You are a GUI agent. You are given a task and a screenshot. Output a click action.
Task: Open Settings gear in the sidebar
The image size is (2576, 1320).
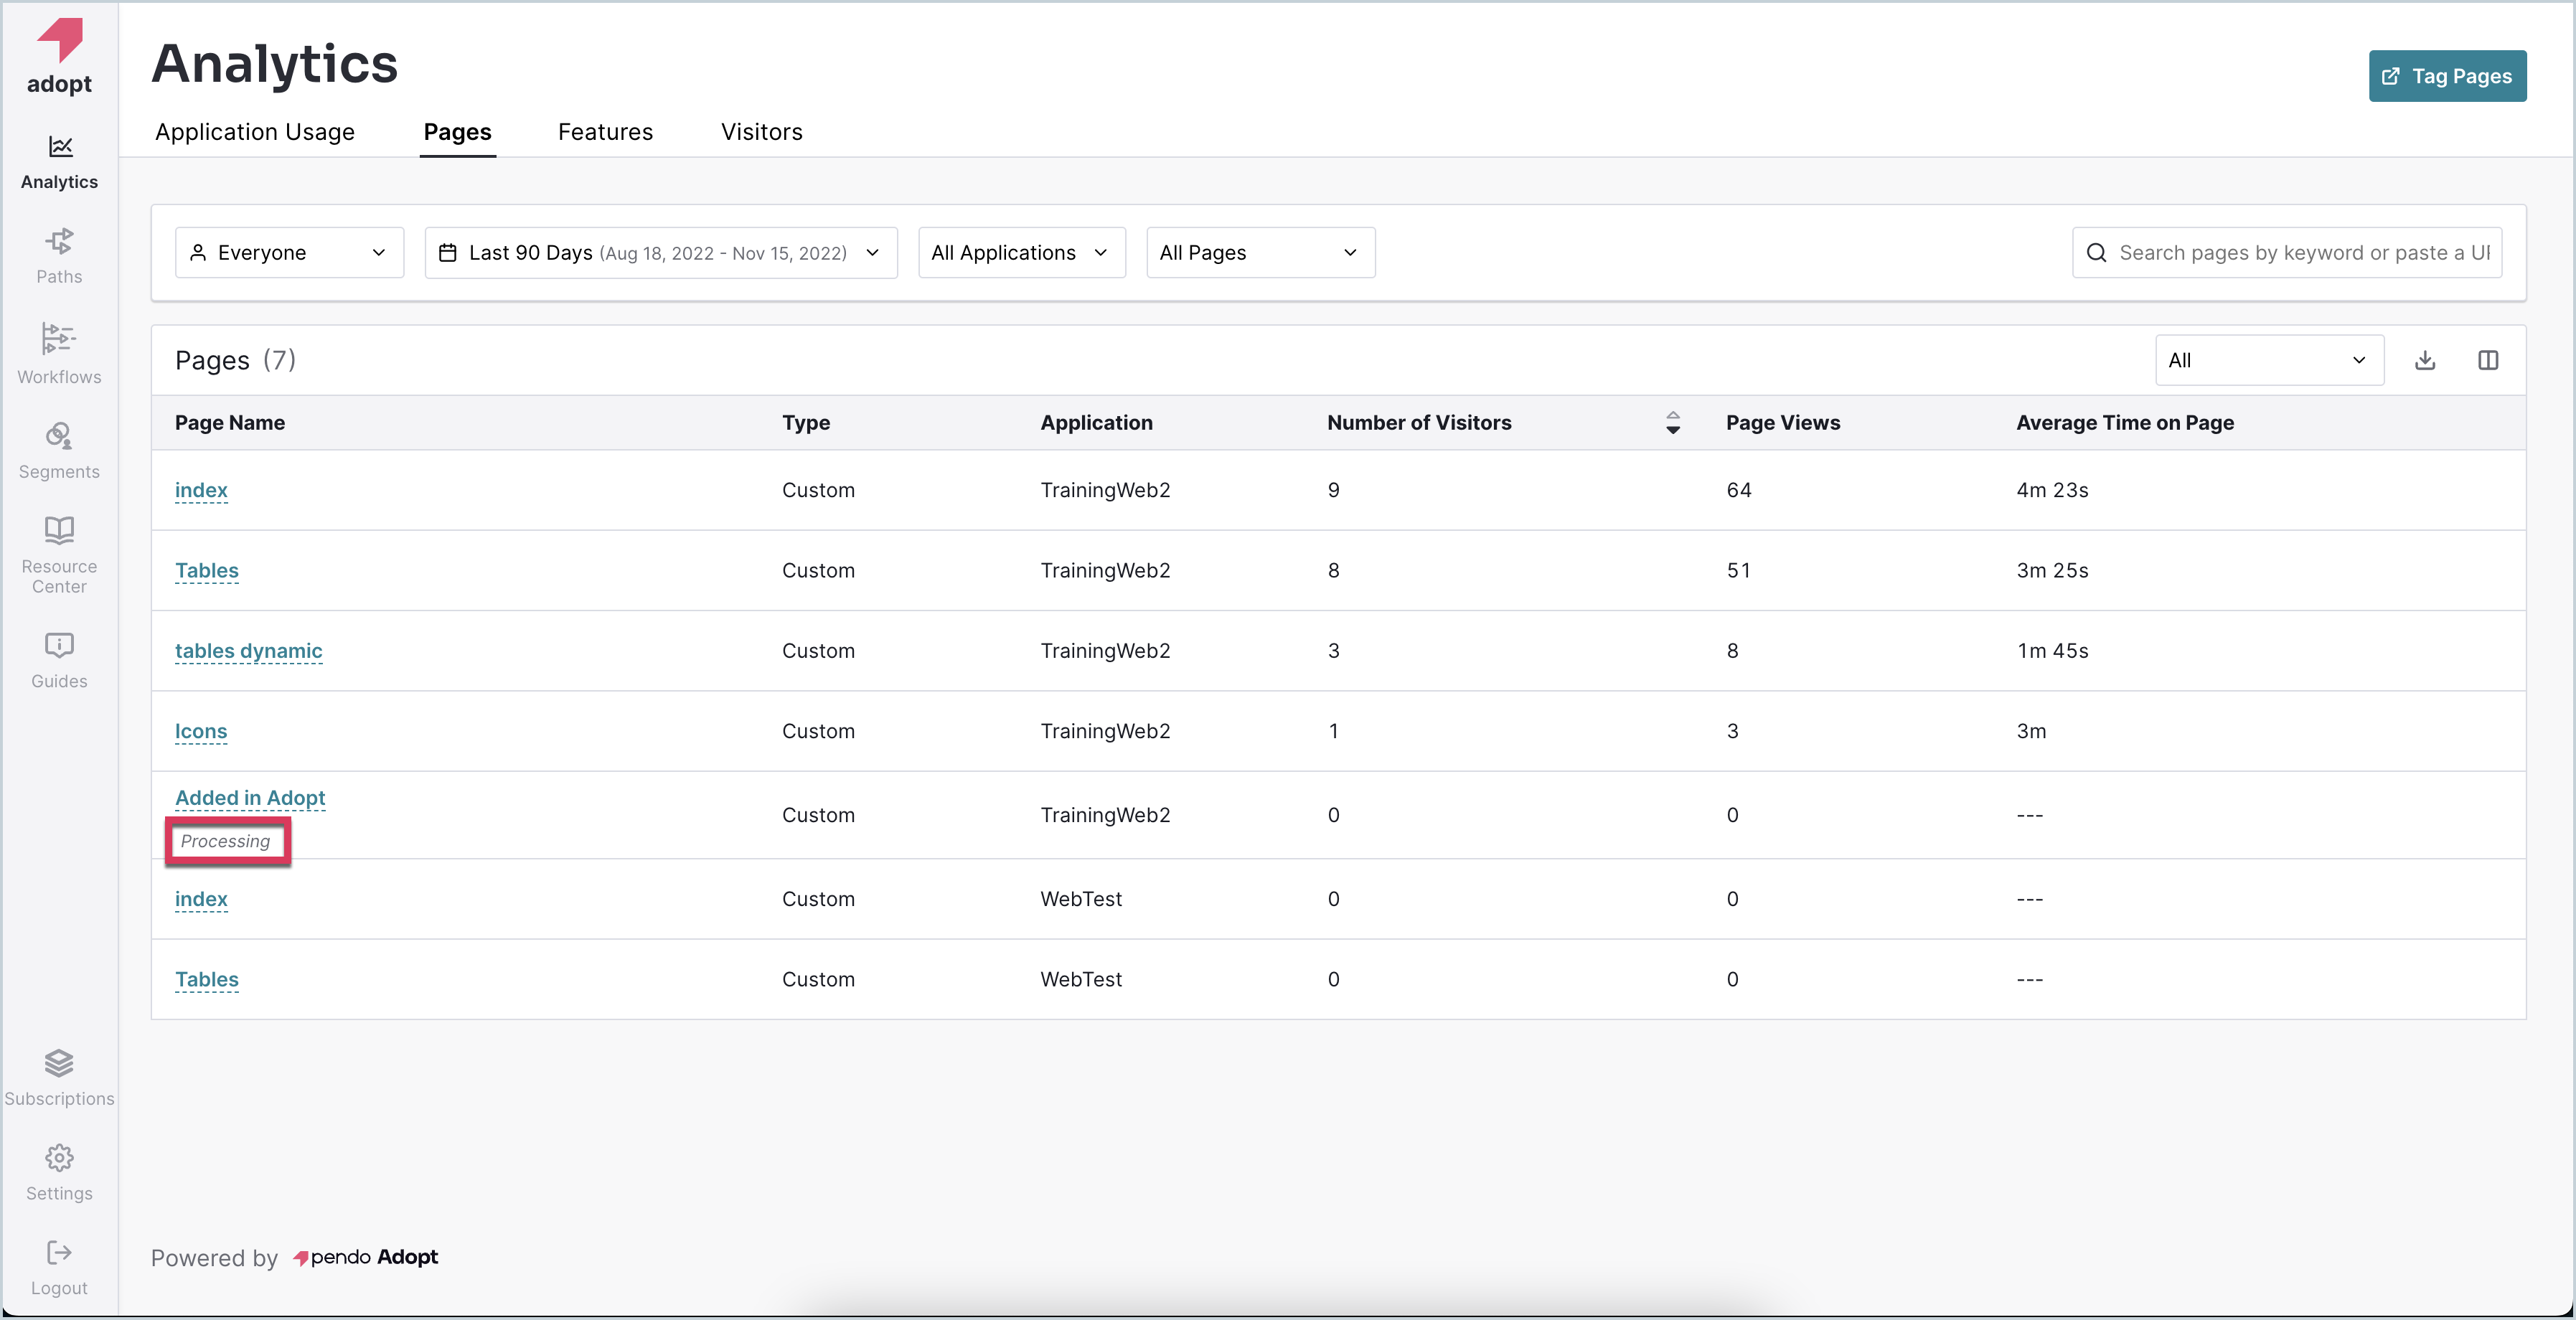(59, 1173)
